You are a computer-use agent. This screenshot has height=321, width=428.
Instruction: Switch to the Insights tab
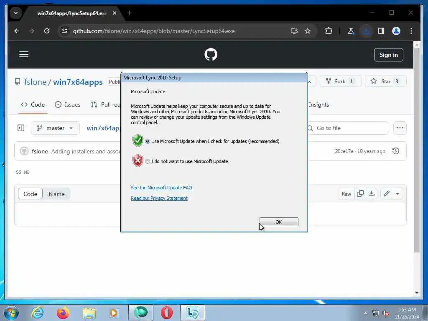(318, 104)
